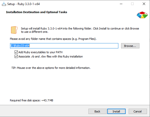Click the 'Please avoid any folder name' warning text

click(x=53, y=39)
